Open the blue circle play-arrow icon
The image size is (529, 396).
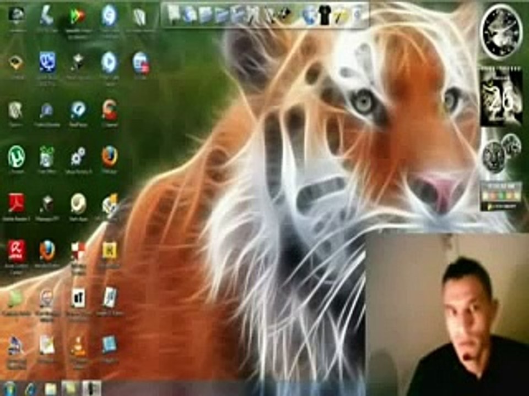point(109,62)
